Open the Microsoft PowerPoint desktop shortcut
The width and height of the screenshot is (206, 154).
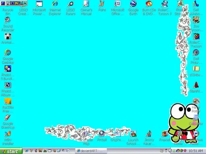39,4
